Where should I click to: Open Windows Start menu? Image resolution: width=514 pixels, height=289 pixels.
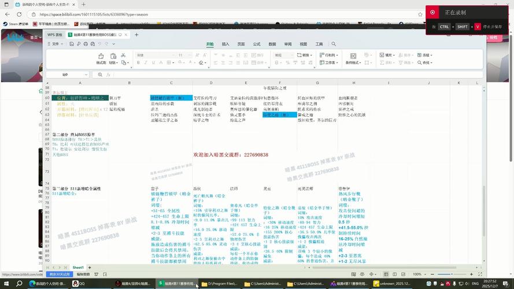pyautogui.click(x=6, y=283)
